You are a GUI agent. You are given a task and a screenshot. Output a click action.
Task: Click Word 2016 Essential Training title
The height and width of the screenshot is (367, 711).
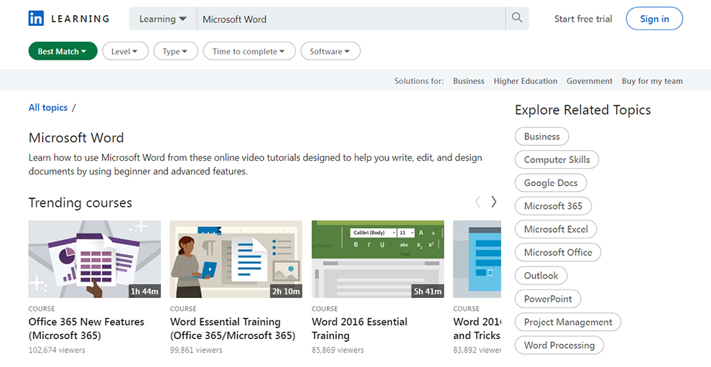[x=359, y=328]
